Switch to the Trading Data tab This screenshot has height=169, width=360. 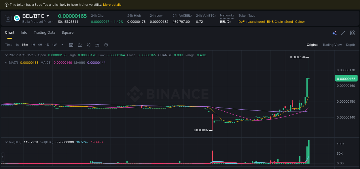(44, 33)
